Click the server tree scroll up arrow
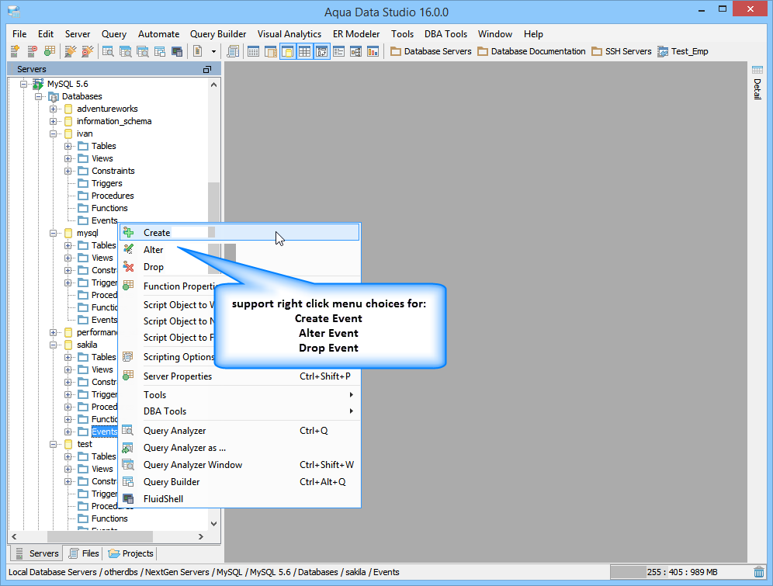 214,85
